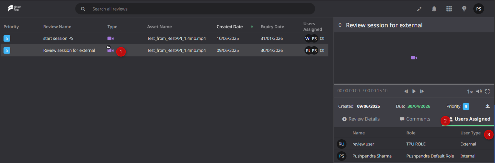Switch to the Review Details tab

coord(361,119)
